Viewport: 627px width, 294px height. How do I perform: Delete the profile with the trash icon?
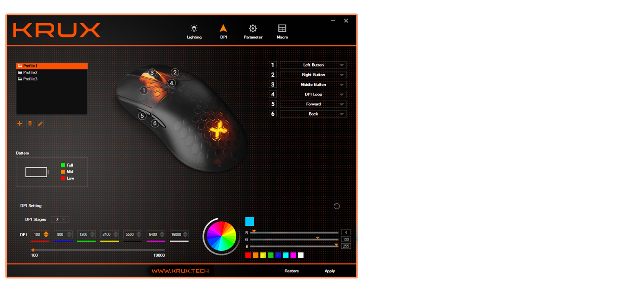click(30, 123)
